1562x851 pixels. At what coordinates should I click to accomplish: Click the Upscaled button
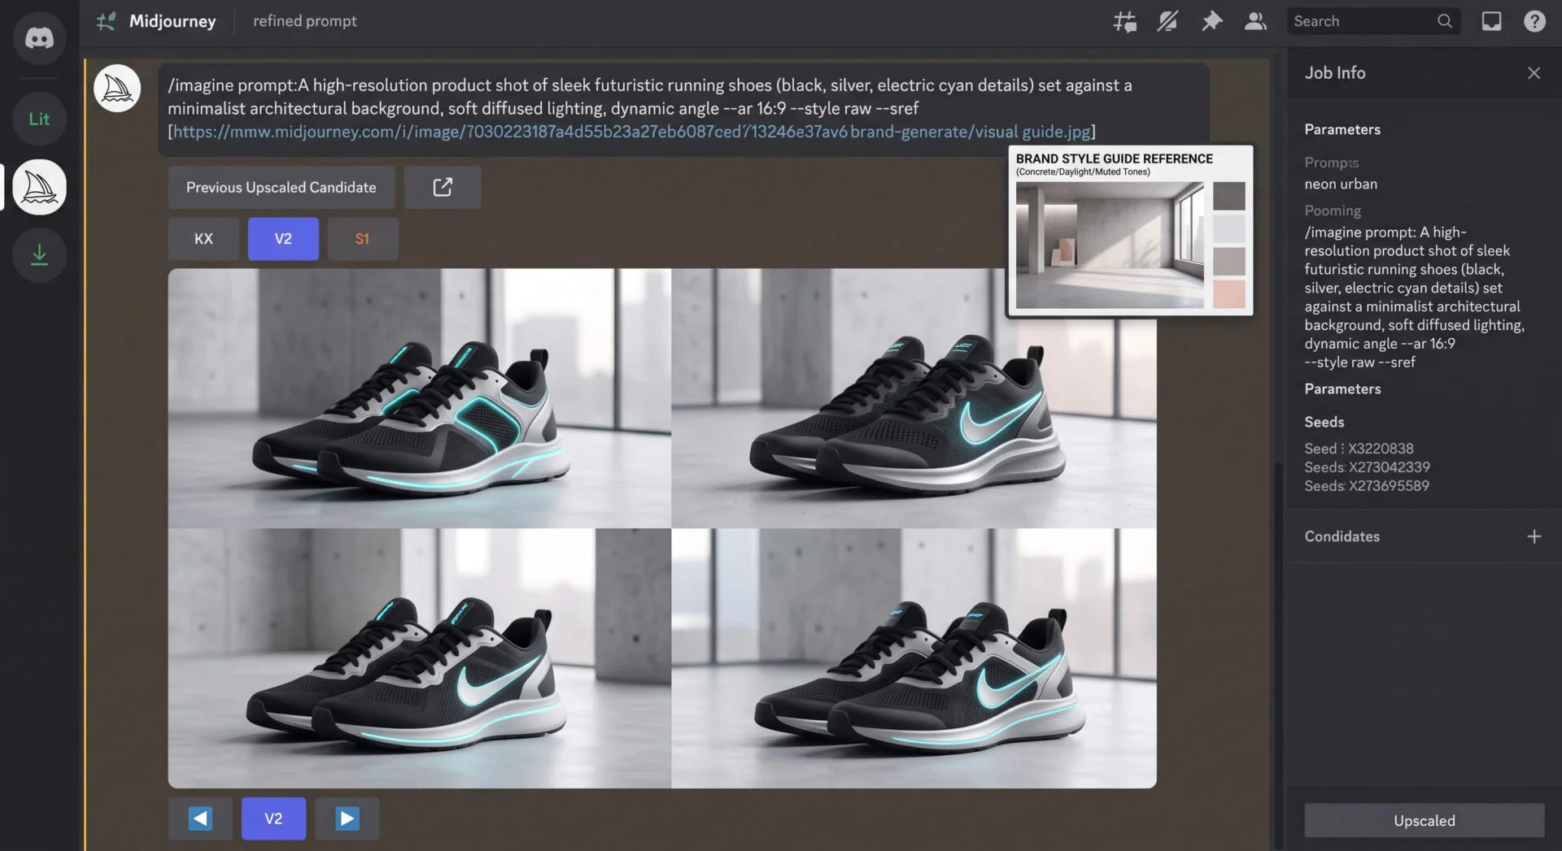(x=1424, y=820)
